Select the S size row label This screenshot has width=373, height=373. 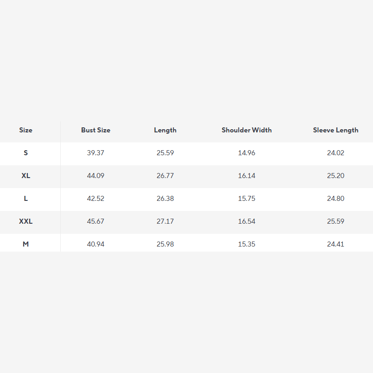click(26, 153)
